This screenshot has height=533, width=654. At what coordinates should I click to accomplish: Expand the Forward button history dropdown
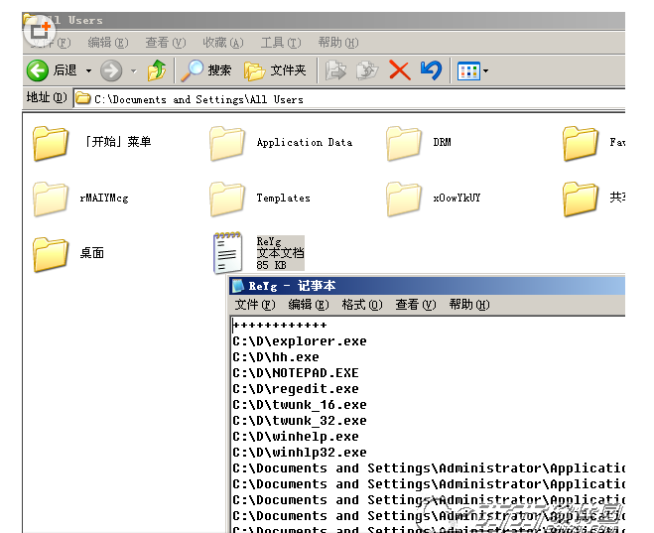132,70
